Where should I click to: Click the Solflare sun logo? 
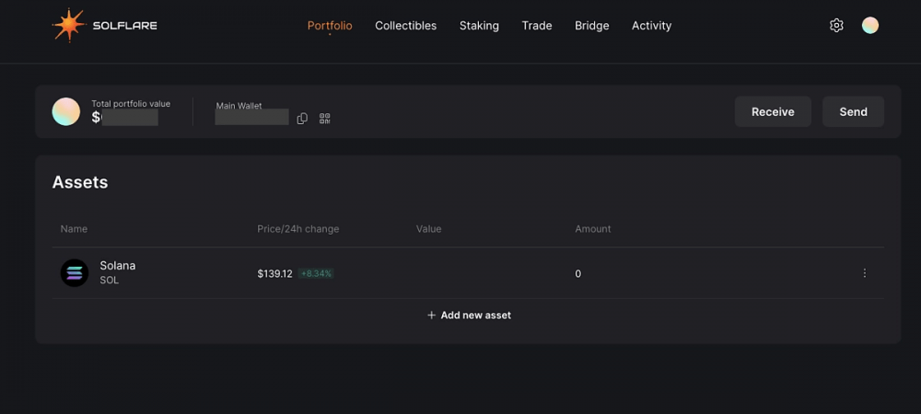click(x=69, y=25)
